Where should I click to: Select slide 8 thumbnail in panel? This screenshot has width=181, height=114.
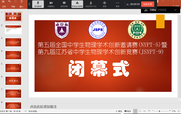[x=13, y=105]
